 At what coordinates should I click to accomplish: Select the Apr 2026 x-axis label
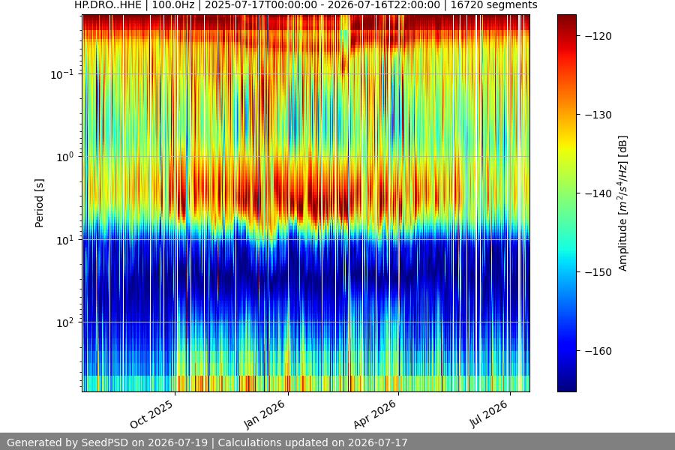(x=374, y=414)
